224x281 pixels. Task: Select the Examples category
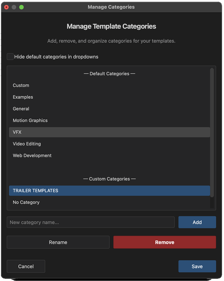pyautogui.click(x=23, y=97)
